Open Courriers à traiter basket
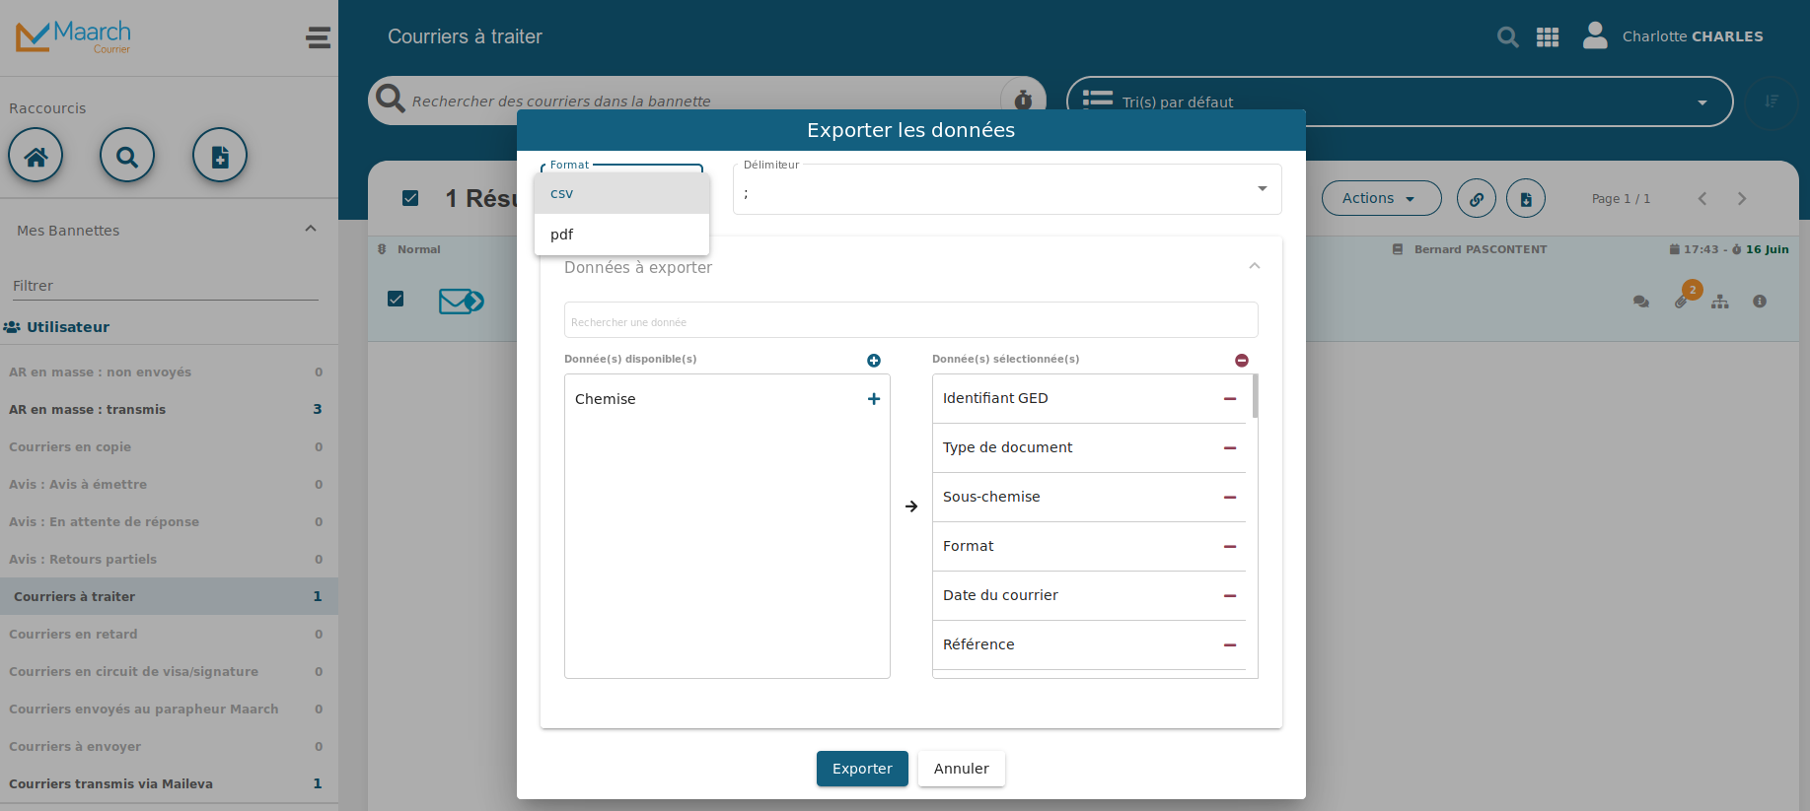This screenshot has width=1810, height=811. [x=169, y=596]
